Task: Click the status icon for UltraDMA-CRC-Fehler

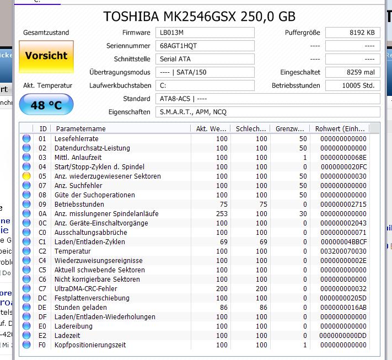Action: [26, 288]
